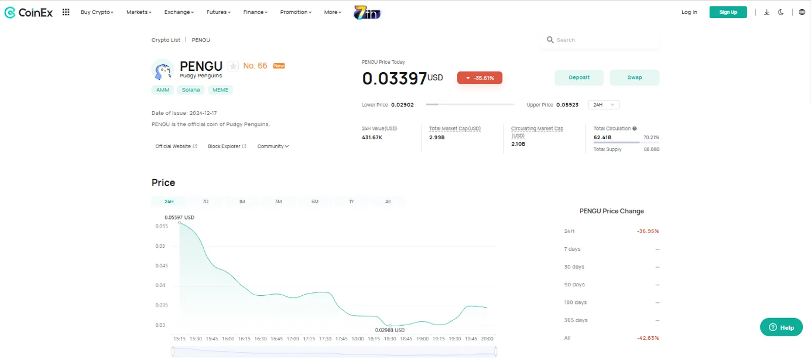Select the All chart tab
811x358 pixels.
click(x=388, y=201)
